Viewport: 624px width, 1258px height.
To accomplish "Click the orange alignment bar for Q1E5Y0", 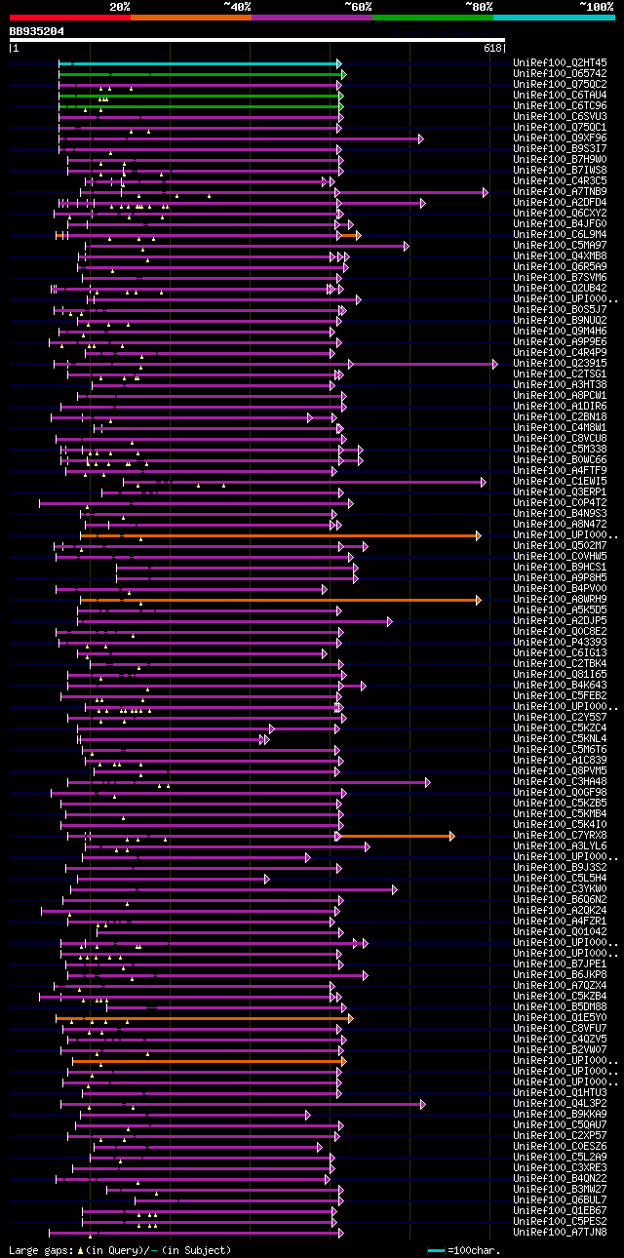I will [205, 1018].
